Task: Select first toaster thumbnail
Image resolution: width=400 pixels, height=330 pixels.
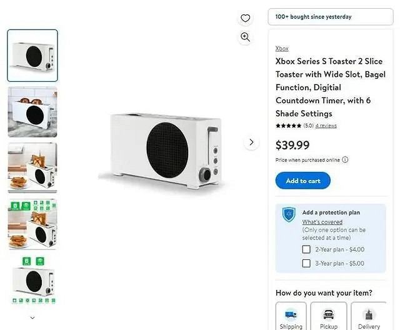Action: 32,56
